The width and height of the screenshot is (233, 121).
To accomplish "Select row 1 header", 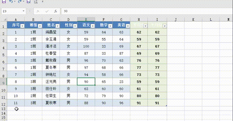I will [4, 25].
